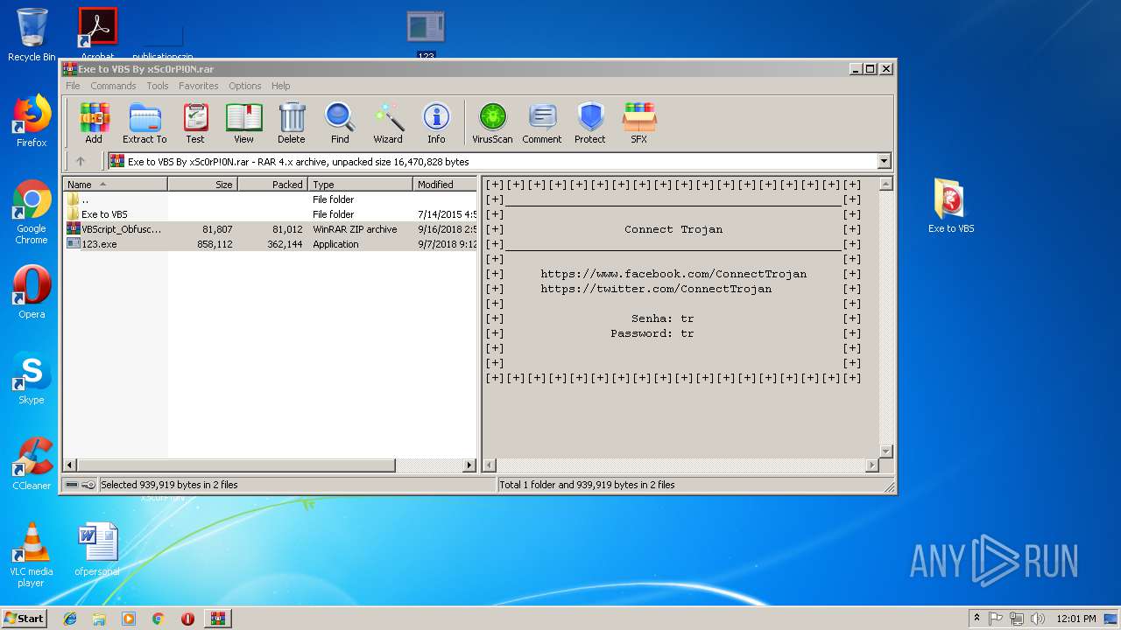Viewport: 1121px width, 630px height.
Task: Click the 'Password: tr' comment text
Action: [x=652, y=333]
